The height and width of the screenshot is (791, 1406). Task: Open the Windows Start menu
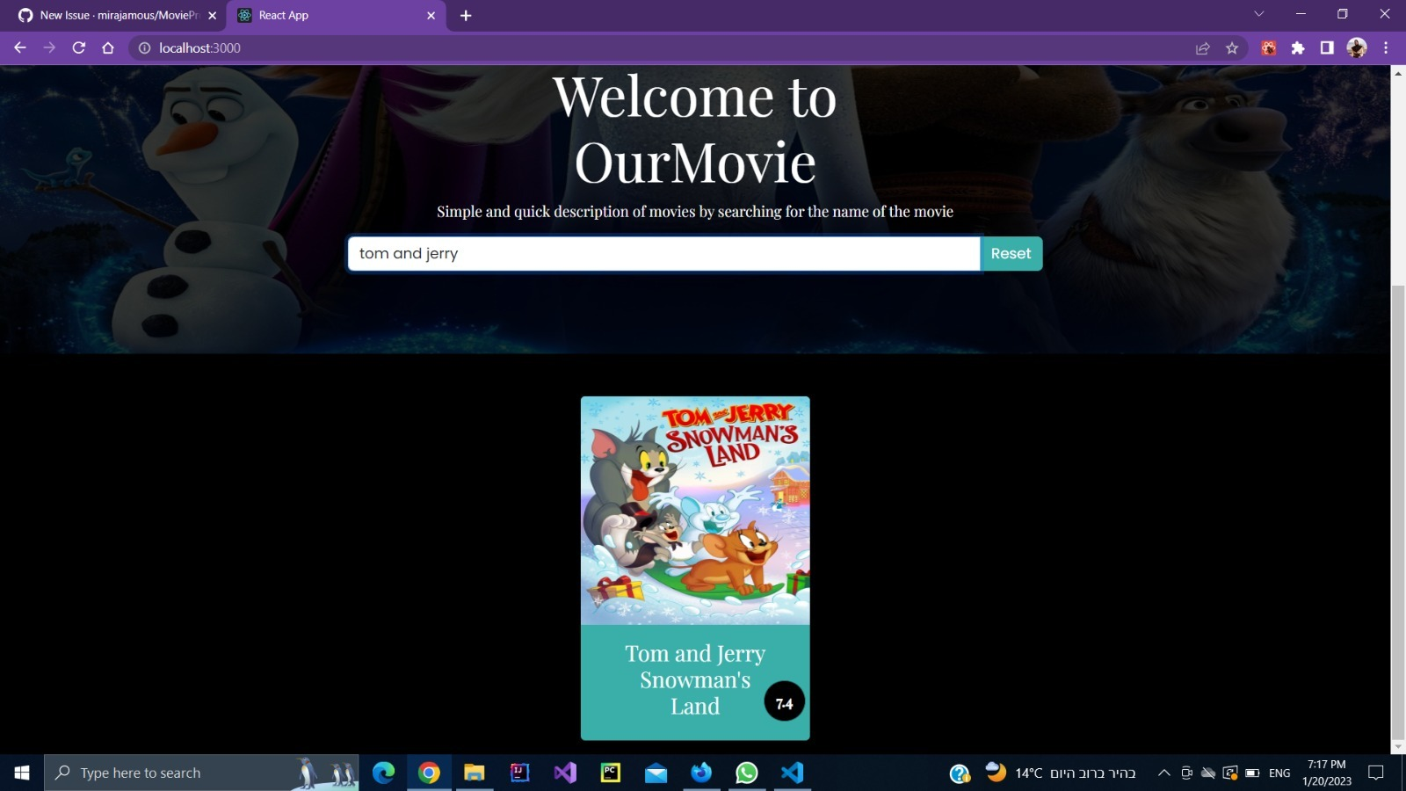22,773
